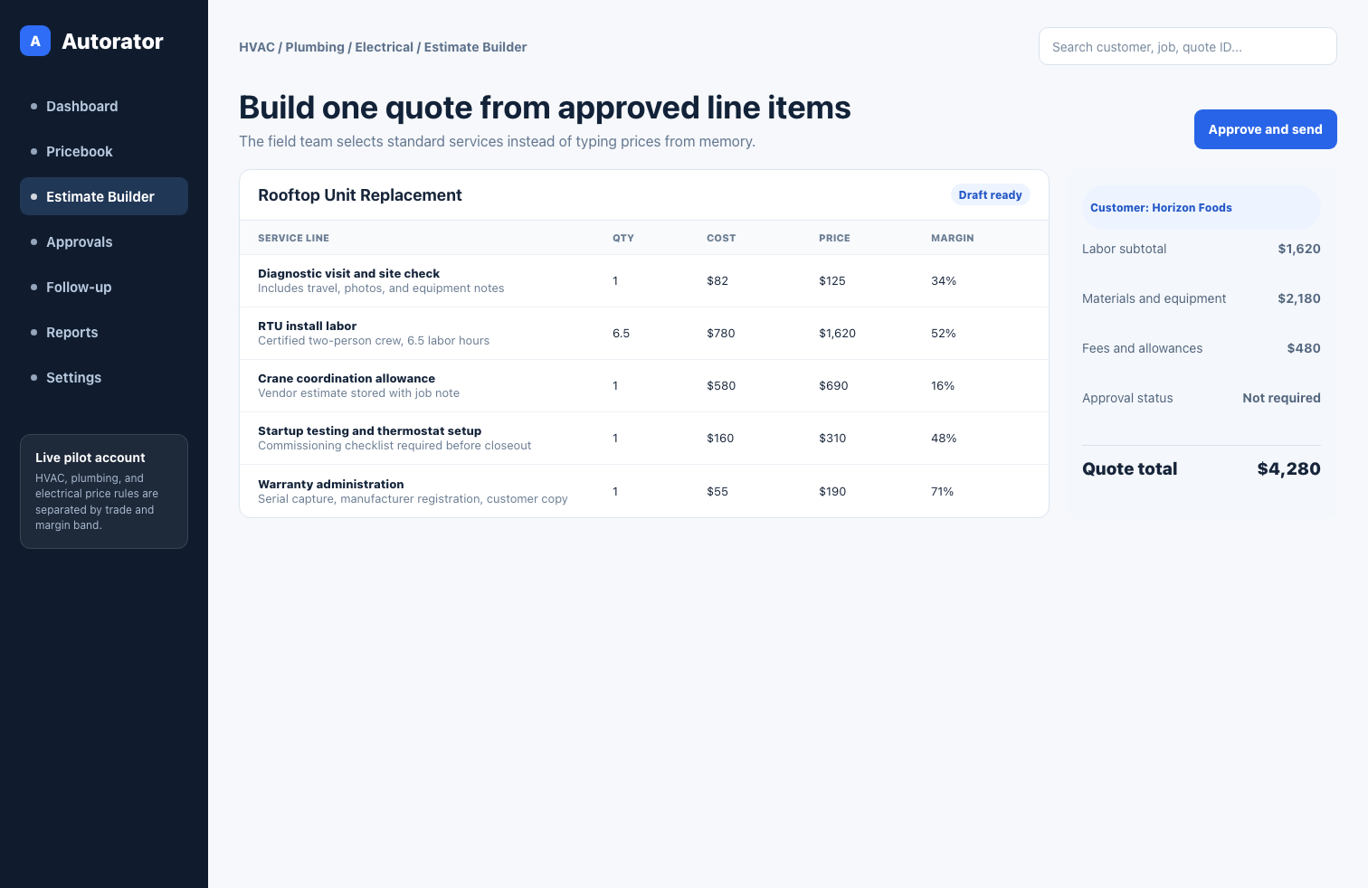Click the 6.5 quantity cell

click(x=621, y=333)
